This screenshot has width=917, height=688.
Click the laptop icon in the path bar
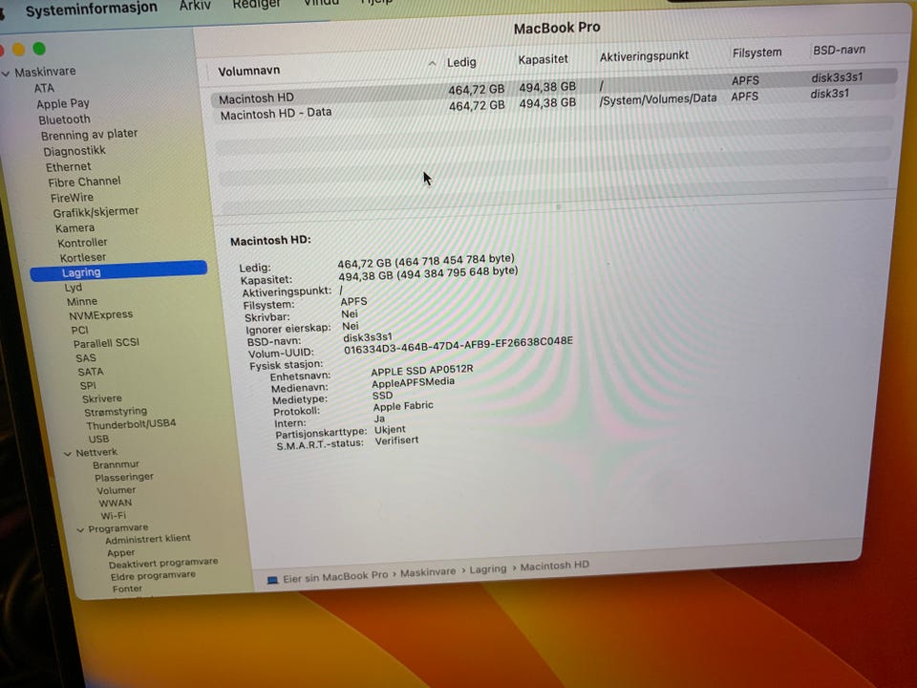click(x=272, y=580)
